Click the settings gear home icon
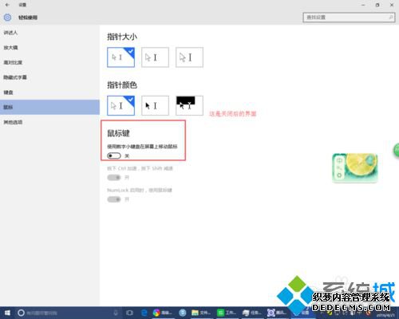 pos(7,18)
